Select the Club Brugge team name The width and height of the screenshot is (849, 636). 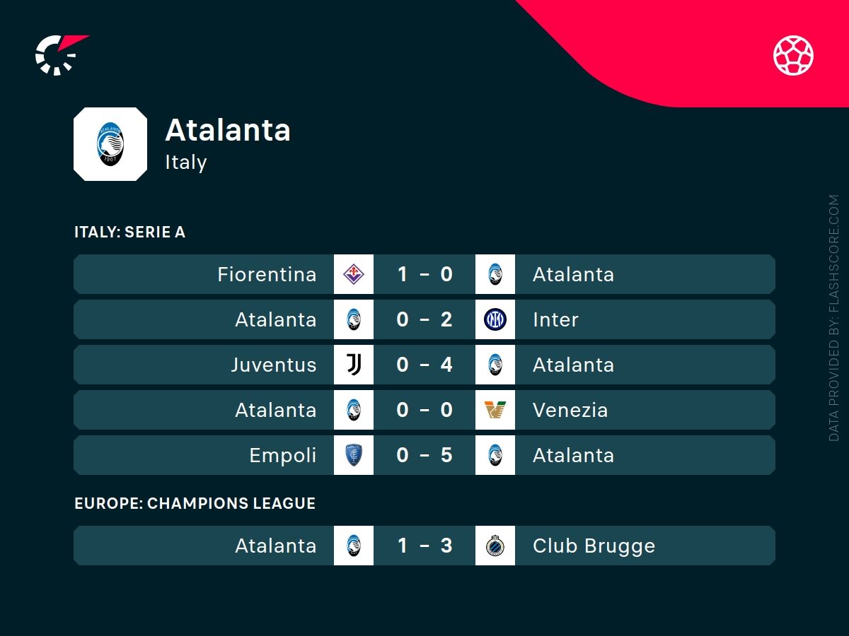594,546
